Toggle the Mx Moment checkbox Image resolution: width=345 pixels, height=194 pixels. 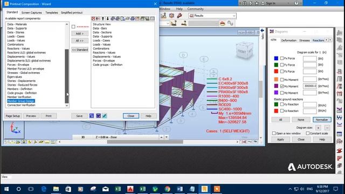pyautogui.click(x=282, y=80)
